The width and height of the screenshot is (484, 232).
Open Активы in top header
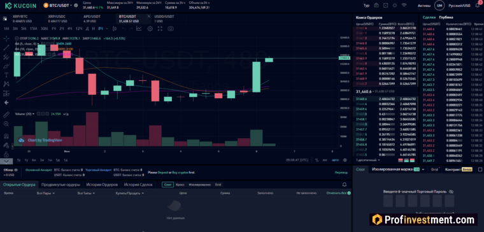(x=424, y=5)
